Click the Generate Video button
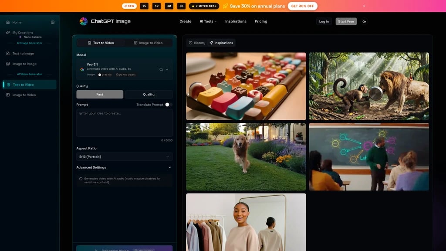The height and width of the screenshot is (251, 446). [x=124, y=248]
